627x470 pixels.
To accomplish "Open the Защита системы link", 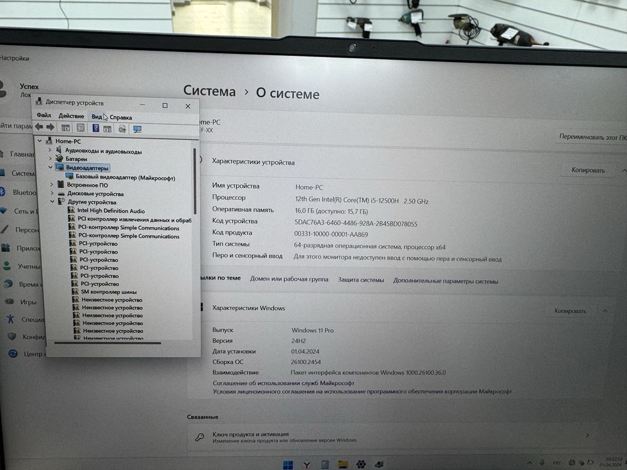I will tap(361, 279).
